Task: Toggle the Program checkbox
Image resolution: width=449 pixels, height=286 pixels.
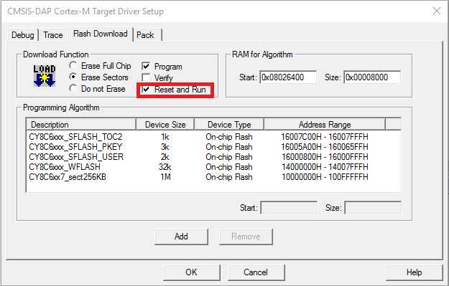Action: click(x=146, y=67)
